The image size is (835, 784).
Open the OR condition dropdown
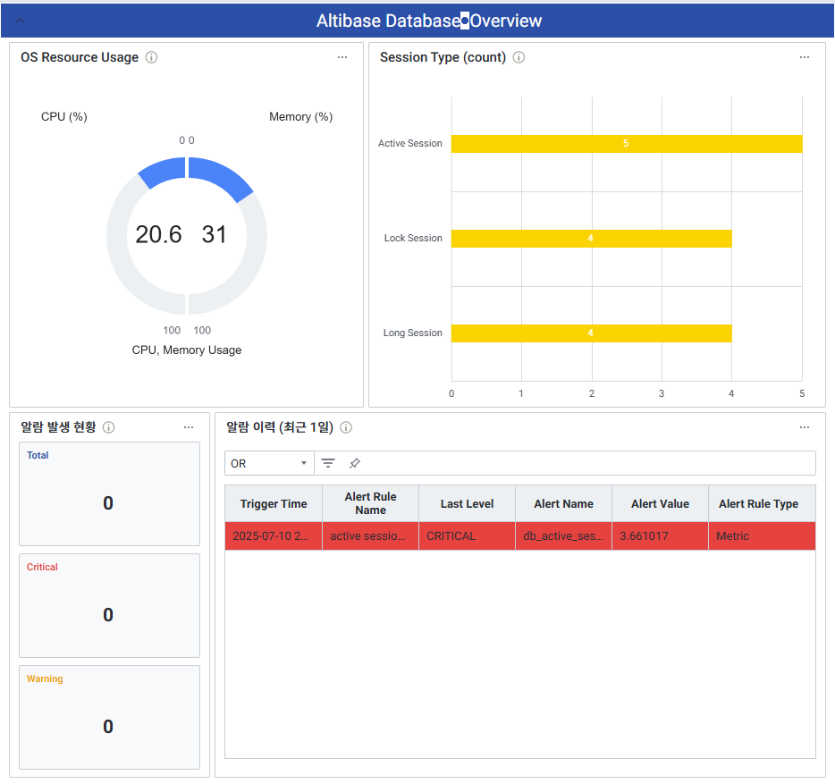pyautogui.click(x=268, y=463)
